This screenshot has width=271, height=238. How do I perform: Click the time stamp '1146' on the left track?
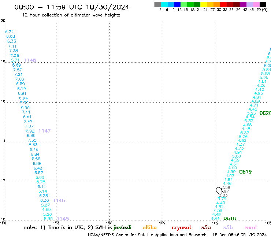coord(59,201)
